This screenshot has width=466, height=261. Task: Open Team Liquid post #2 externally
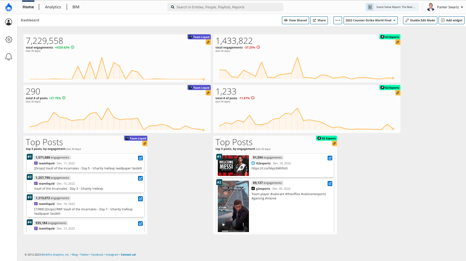click(x=141, y=178)
